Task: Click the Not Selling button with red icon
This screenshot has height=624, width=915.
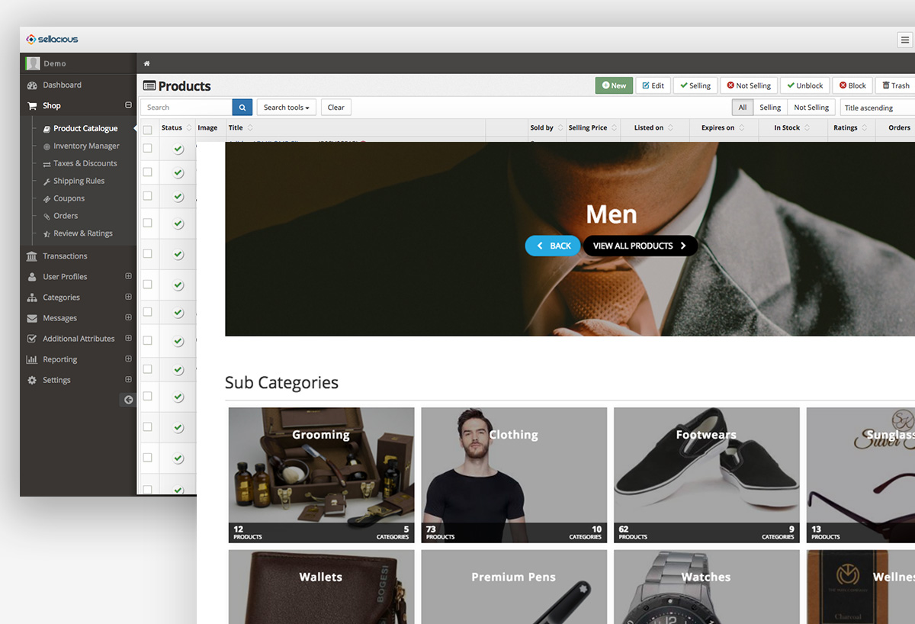Action: pyautogui.click(x=749, y=85)
